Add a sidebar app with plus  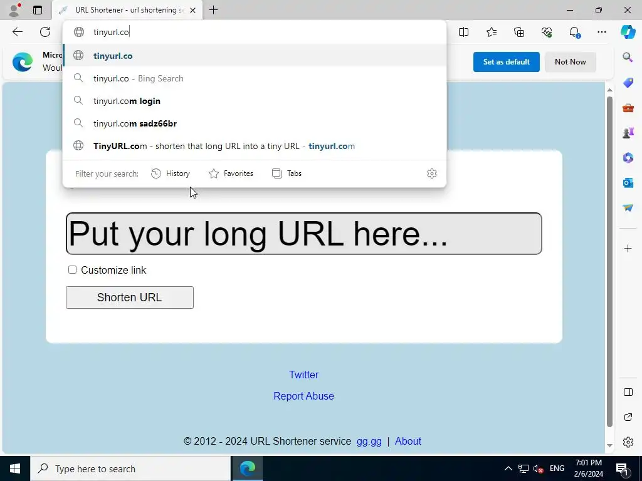628,248
